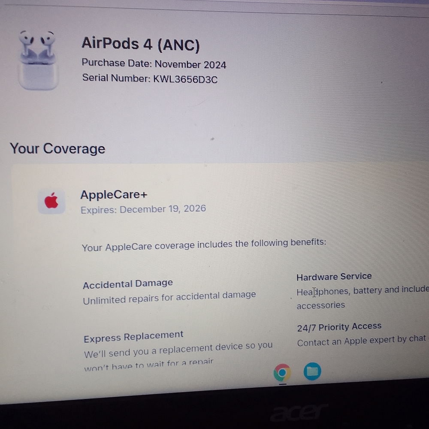This screenshot has height=429, width=429.
Task: Click 'Contact an Apple expert by chat' text
Action: point(362,341)
